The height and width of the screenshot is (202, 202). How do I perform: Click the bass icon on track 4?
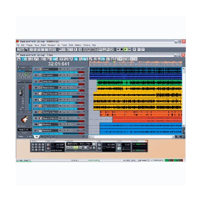click(x=40, y=88)
